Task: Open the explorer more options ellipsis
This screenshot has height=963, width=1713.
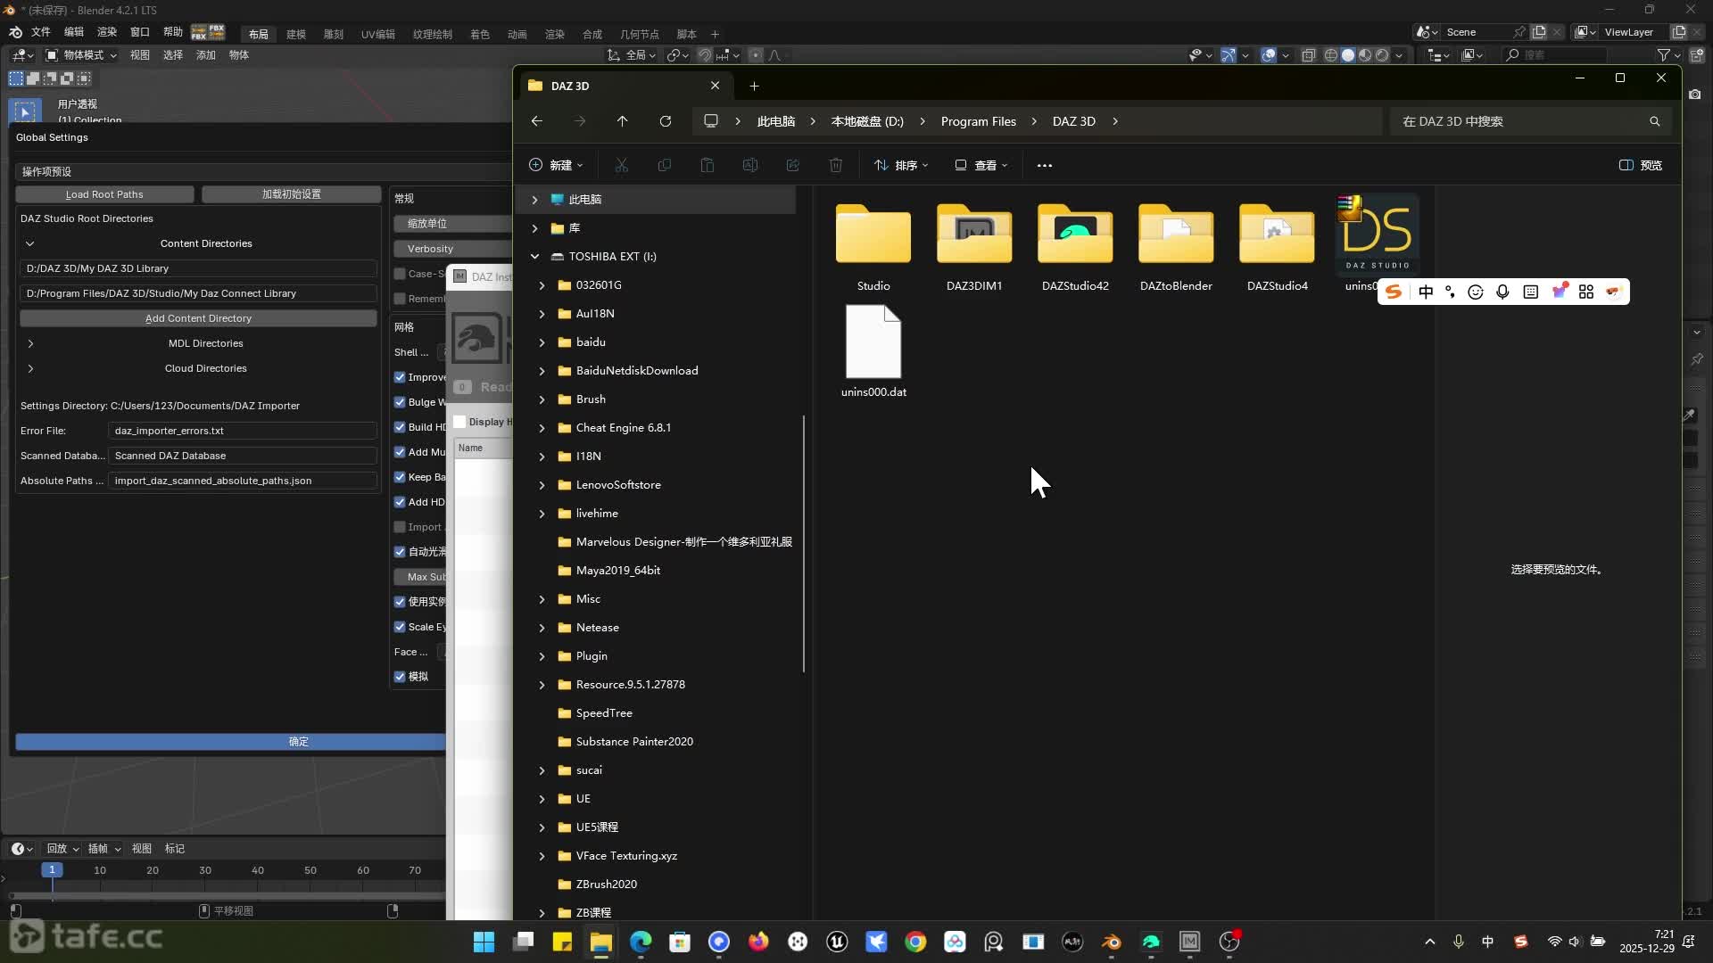Action: [x=1044, y=165]
